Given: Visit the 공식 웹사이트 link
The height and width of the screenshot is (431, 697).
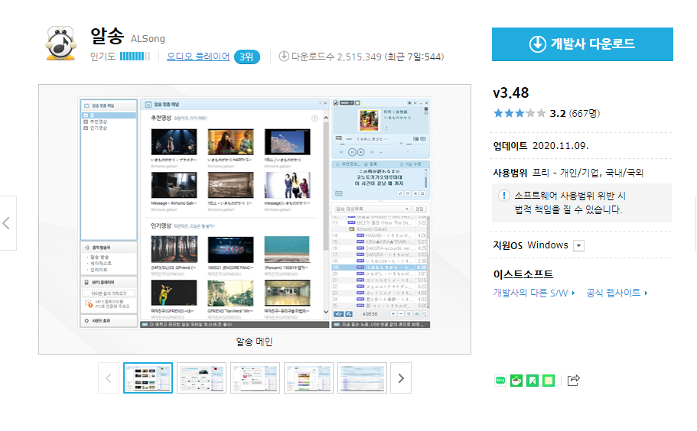Looking at the screenshot, I should click(x=617, y=293).
